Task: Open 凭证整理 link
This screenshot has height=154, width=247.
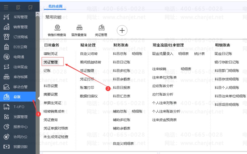Action: 87,71
